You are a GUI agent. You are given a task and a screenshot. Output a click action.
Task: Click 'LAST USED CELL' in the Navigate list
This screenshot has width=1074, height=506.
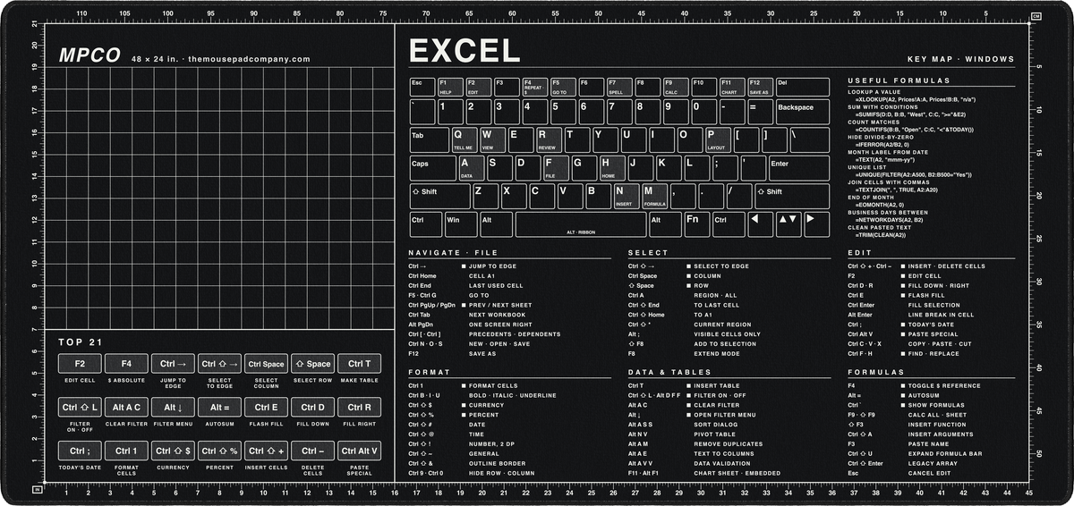[x=497, y=285]
